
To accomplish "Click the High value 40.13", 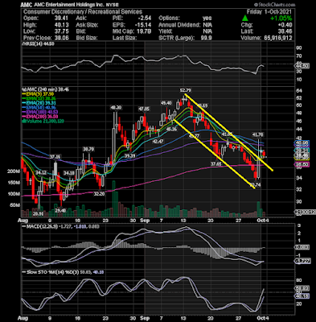I will click(61, 25).
